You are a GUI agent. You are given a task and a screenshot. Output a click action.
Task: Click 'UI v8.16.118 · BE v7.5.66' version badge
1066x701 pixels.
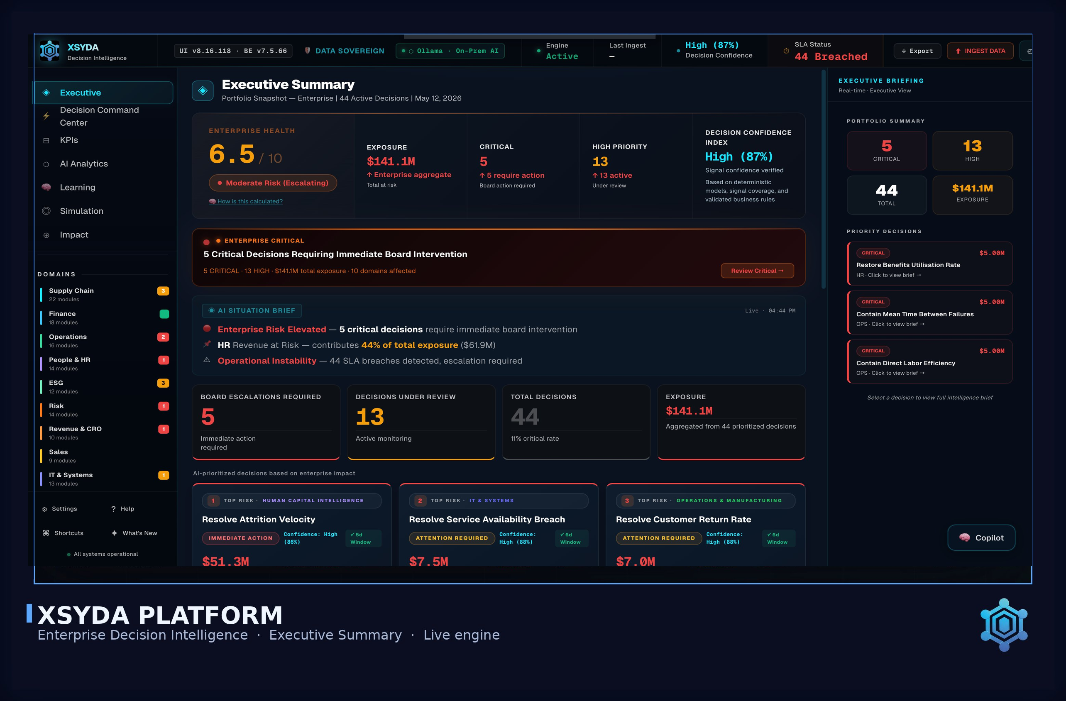pyautogui.click(x=233, y=51)
